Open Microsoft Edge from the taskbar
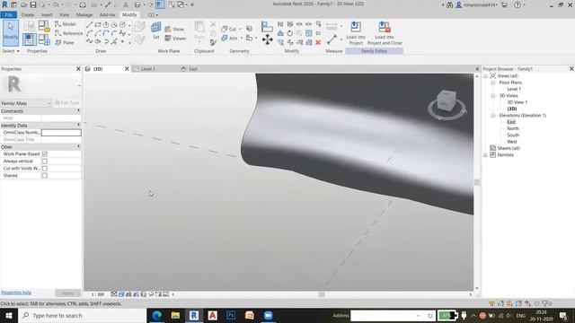Screen dimensions: 575x323 click(157, 315)
